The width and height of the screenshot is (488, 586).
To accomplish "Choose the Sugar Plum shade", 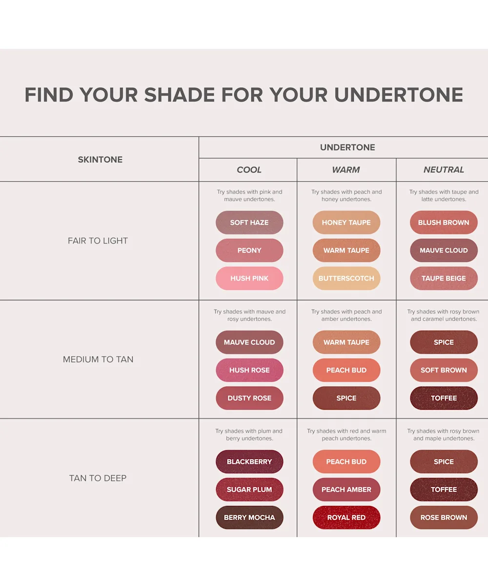I will (x=249, y=489).
